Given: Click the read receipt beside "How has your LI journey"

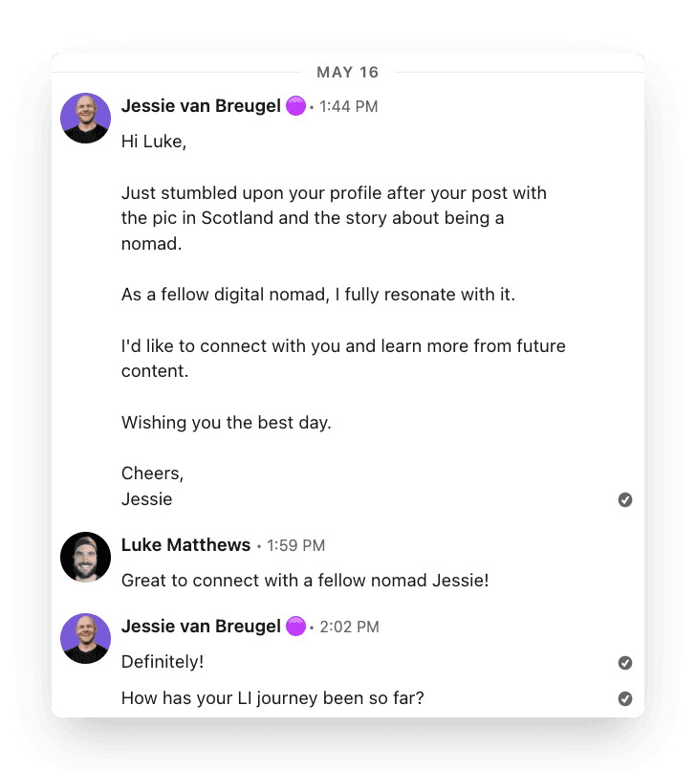Looking at the screenshot, I should (x=625, y=698).
